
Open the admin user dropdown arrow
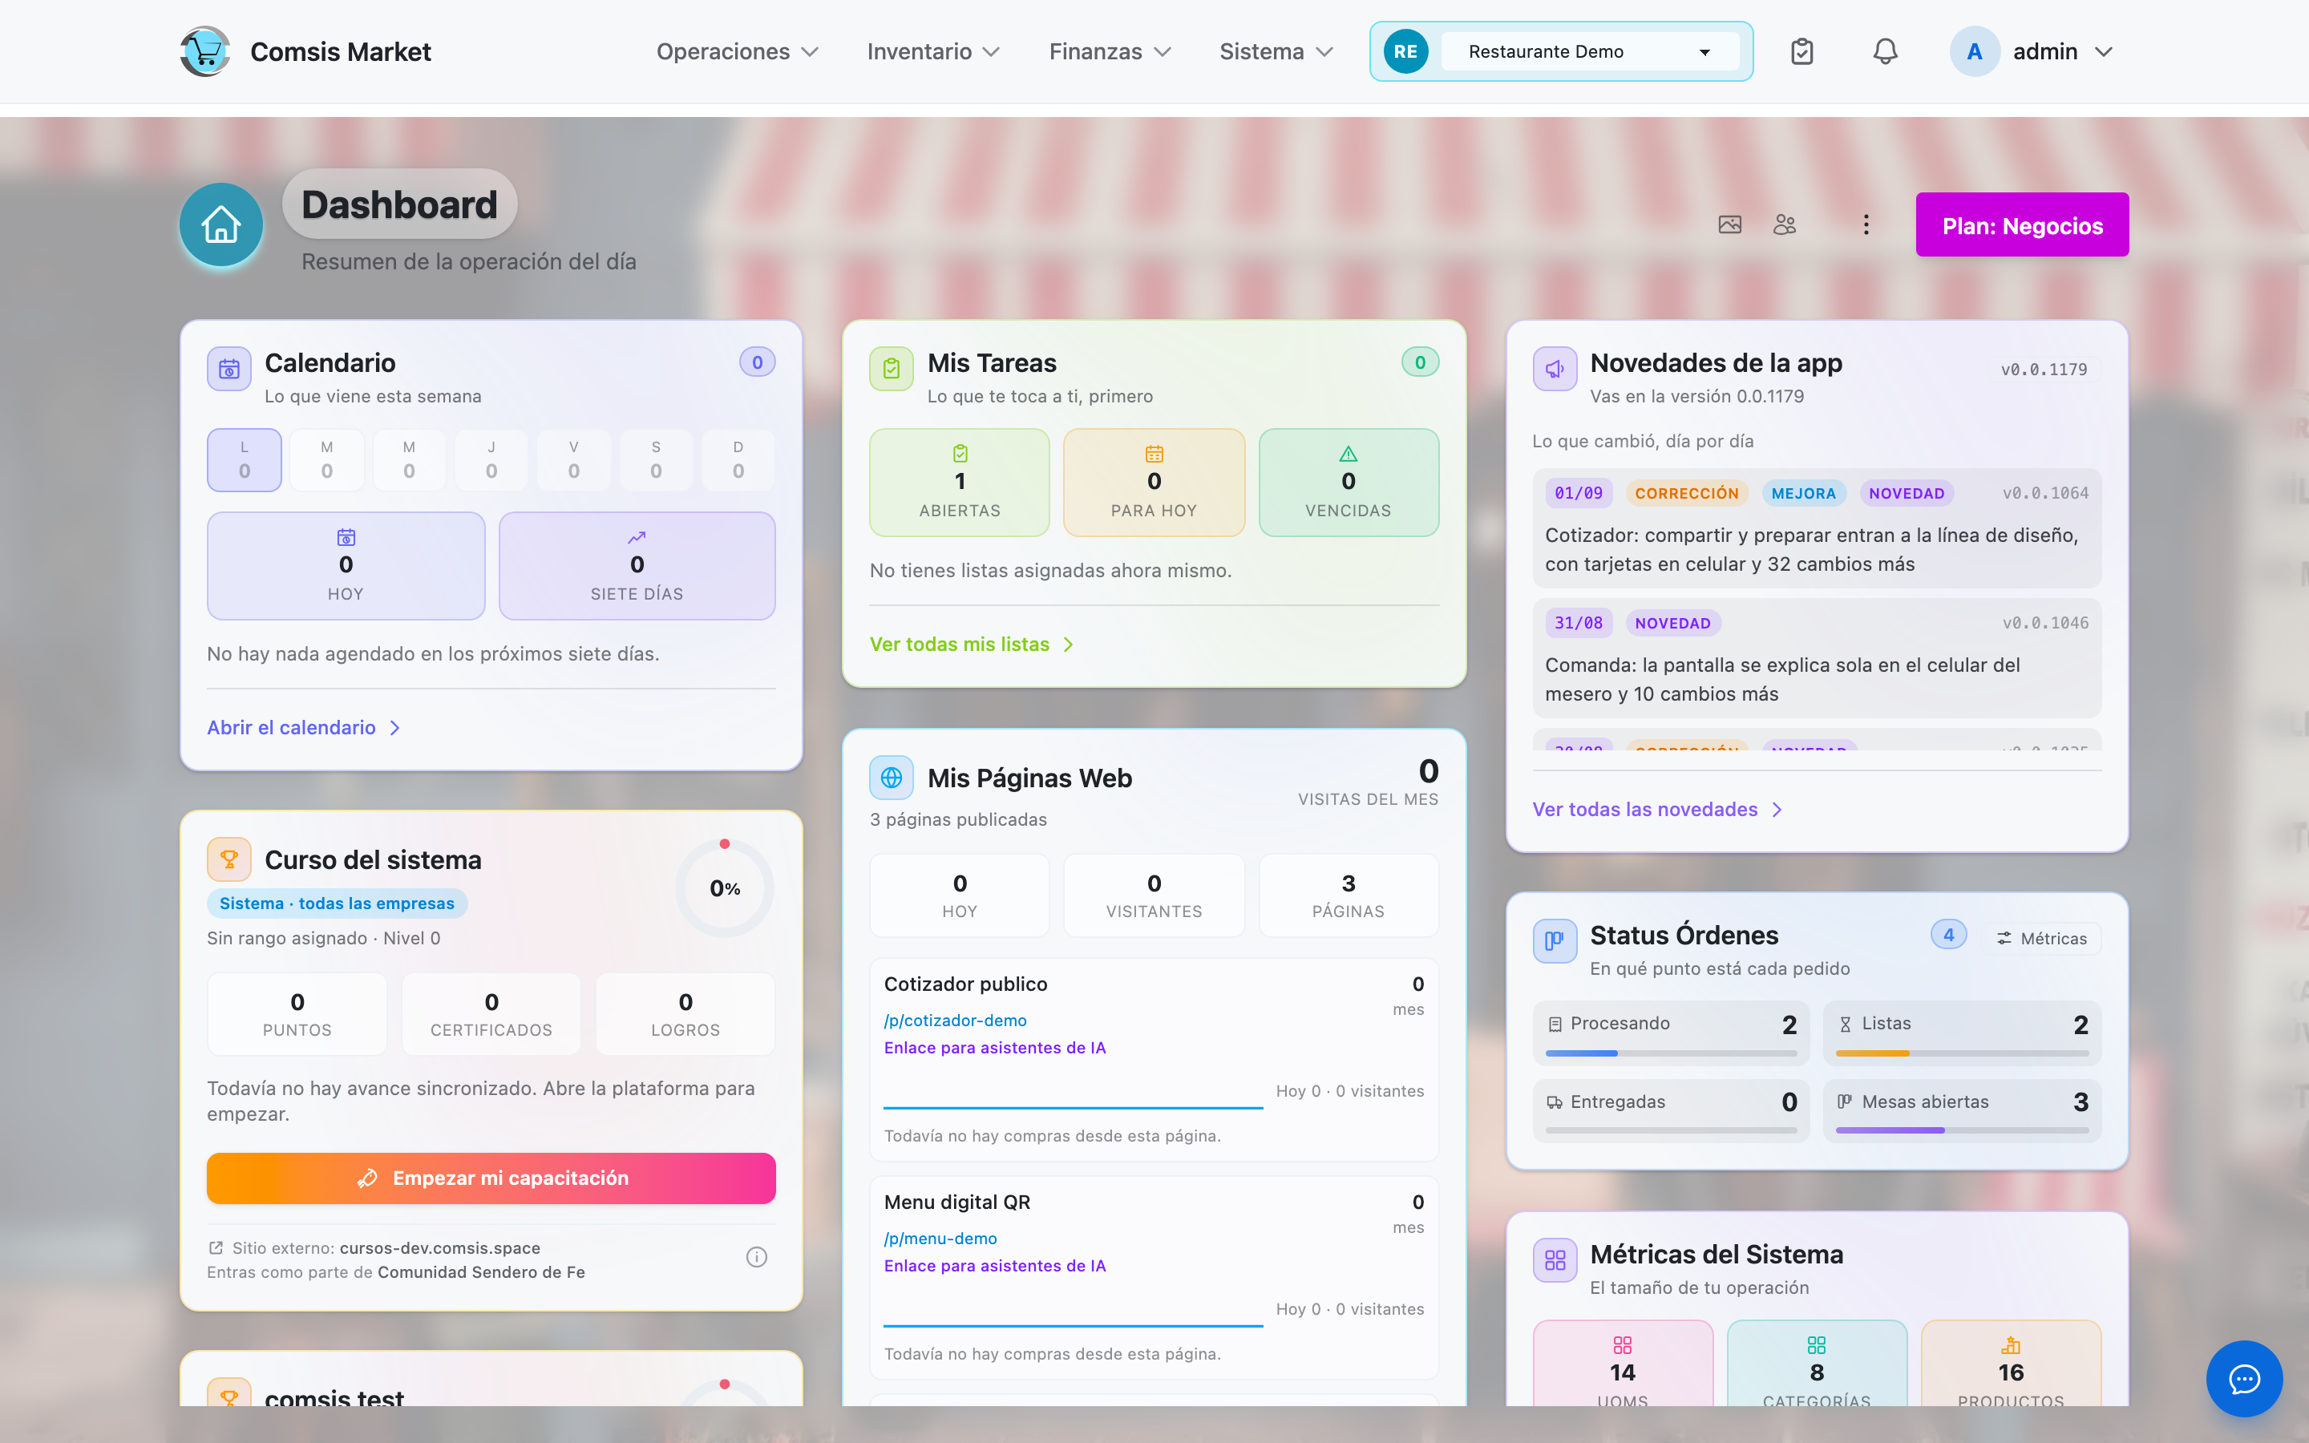click(2104, 51)
